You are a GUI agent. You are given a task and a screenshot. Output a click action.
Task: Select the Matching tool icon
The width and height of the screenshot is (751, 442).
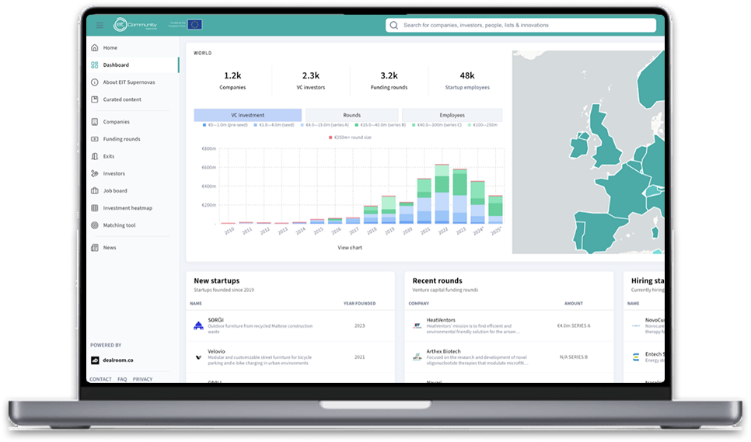point(95,225)
